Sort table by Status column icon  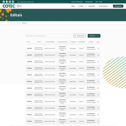tap(89, 42)
